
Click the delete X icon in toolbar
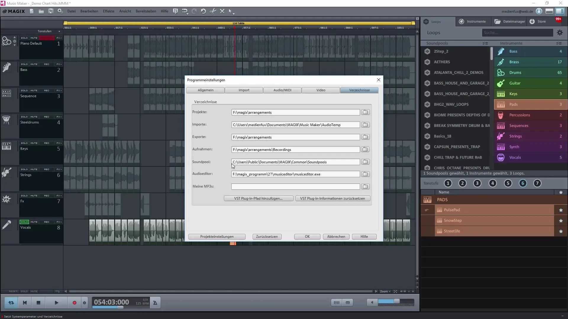tap(222, 11)
